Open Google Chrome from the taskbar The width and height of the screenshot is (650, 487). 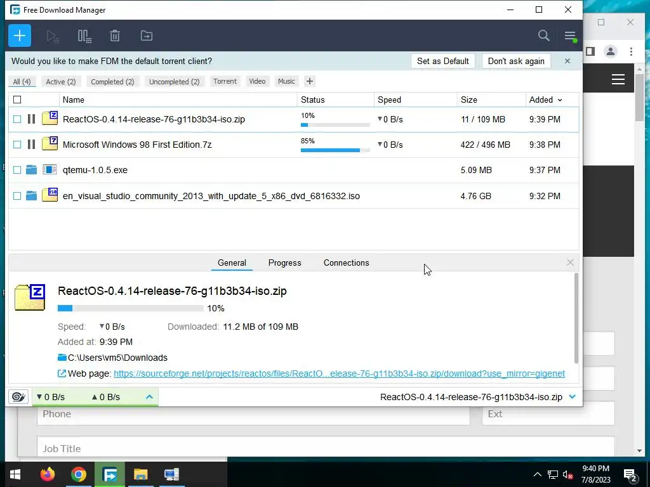click(x=78, y=474)
